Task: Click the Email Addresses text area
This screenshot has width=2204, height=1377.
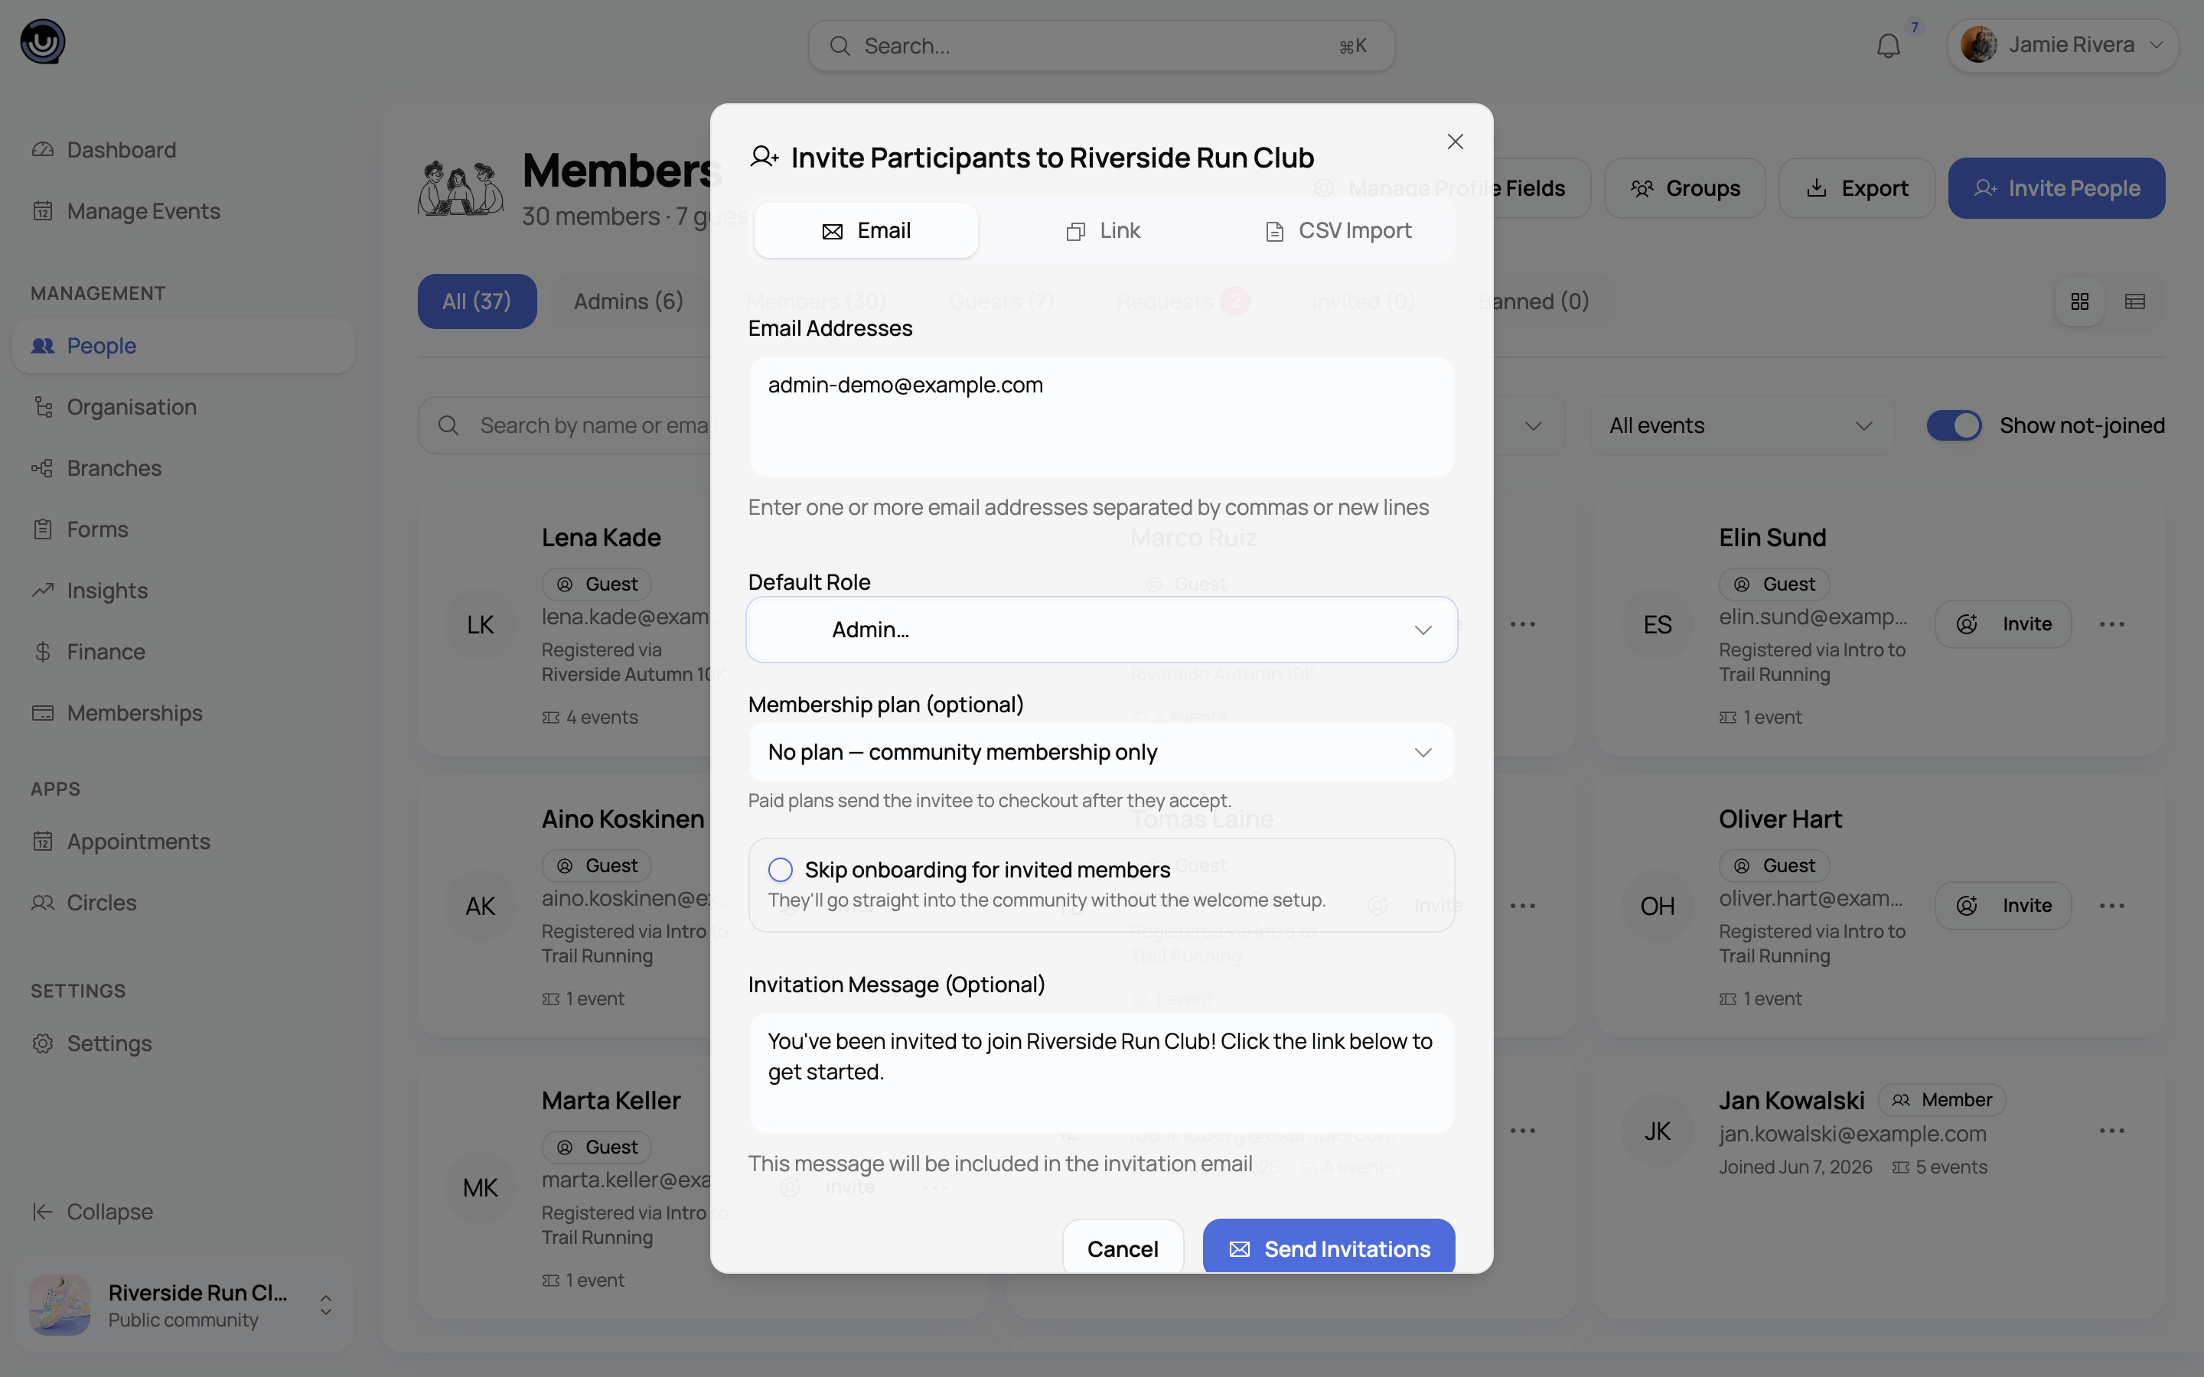Action: click(1101, 416)
